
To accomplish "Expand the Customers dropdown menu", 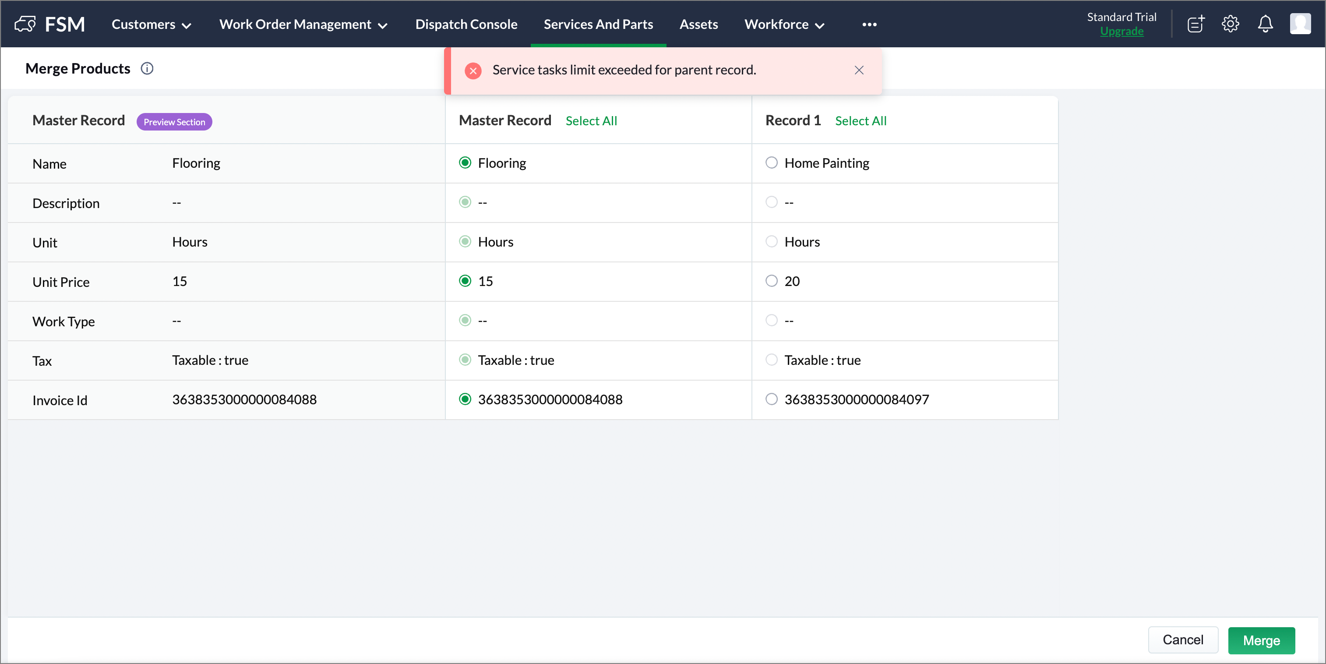I will (152, 24).
